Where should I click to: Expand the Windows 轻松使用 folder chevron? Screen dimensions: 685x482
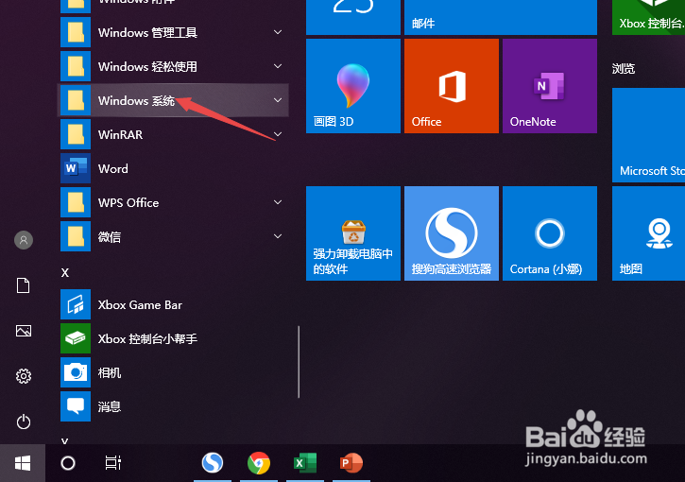[278, 66]
